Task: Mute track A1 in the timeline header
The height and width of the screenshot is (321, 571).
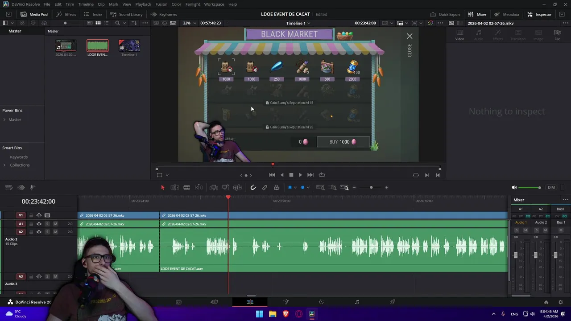Action: [55, 224]
